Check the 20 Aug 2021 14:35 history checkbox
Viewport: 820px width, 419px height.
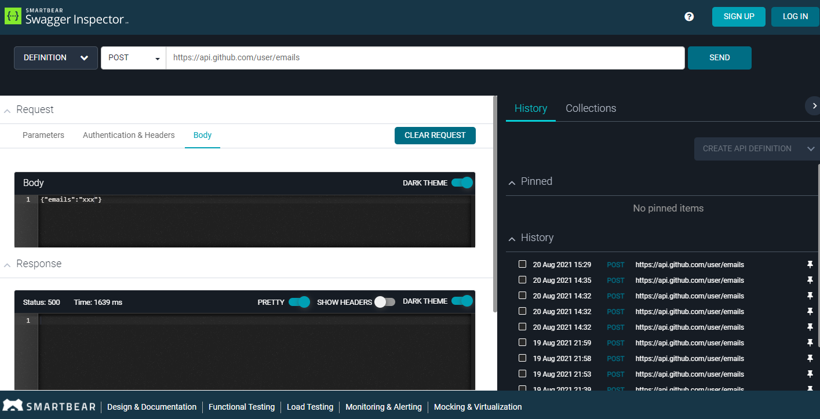click(x=522, y=280)
